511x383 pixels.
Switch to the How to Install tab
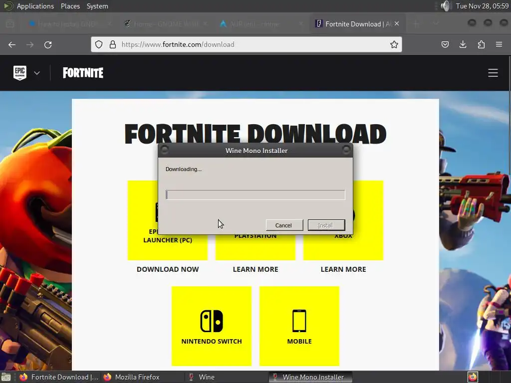click(69, 24)
